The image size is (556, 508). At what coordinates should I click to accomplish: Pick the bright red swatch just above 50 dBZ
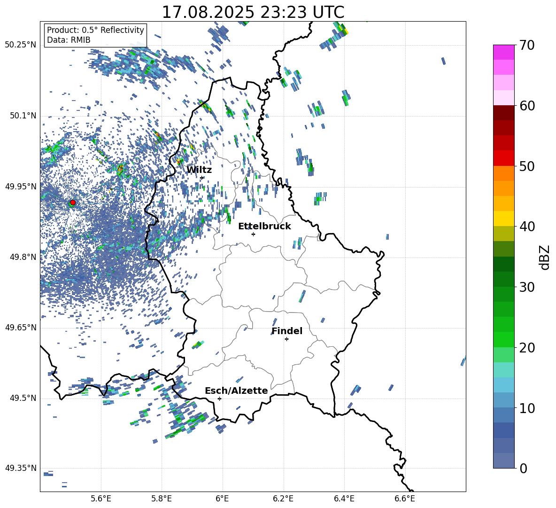pos(503,158)
